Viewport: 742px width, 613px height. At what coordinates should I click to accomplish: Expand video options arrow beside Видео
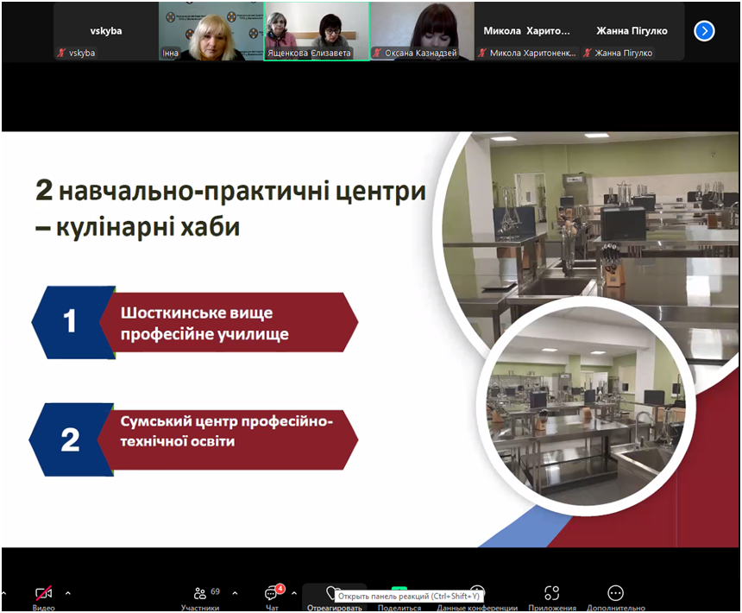point(68,593)
